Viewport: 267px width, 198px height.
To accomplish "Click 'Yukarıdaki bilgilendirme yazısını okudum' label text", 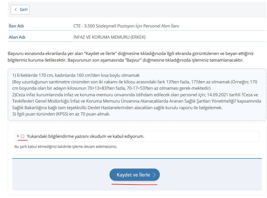I will [x=85, y=136].
